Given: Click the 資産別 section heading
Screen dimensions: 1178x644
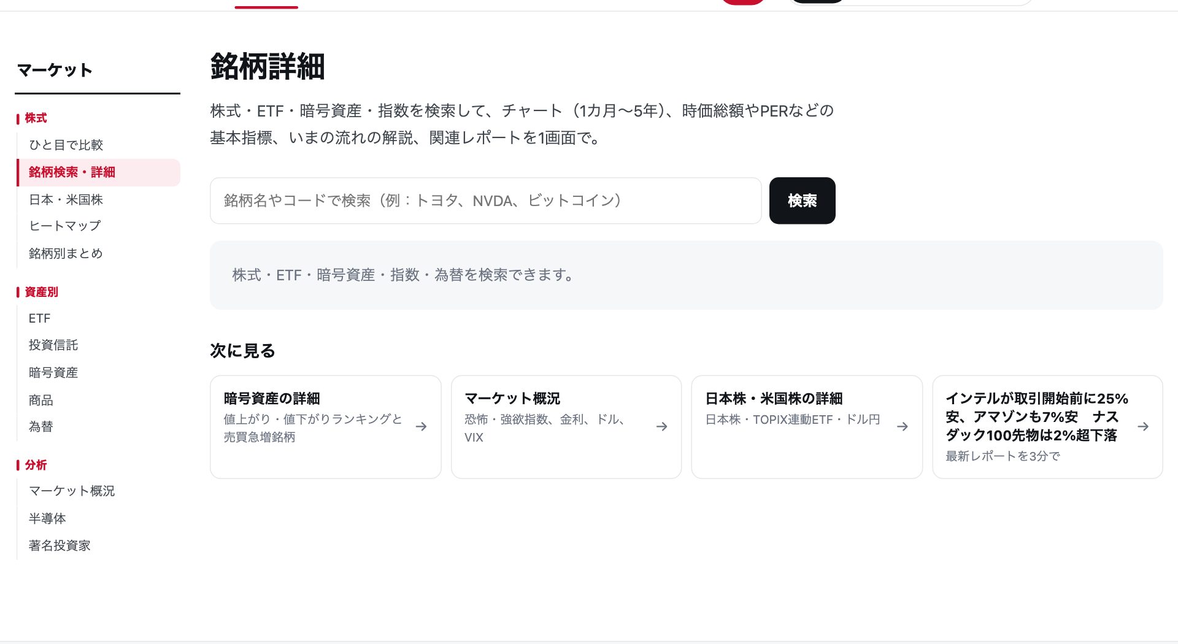Looking at the screenshot, I should click(x=41, y=292).
